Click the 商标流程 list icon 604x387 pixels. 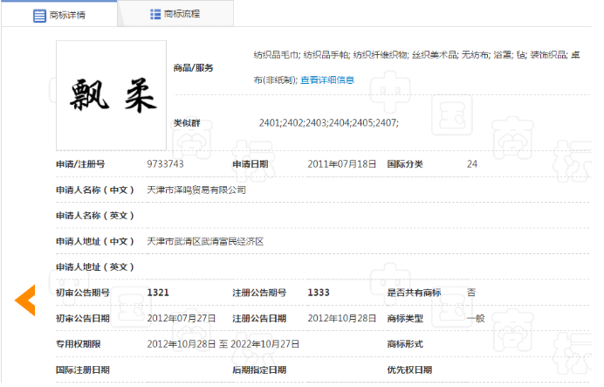155,14
